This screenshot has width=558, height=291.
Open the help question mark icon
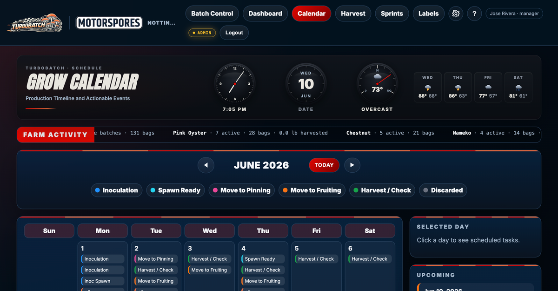(474, 14)
